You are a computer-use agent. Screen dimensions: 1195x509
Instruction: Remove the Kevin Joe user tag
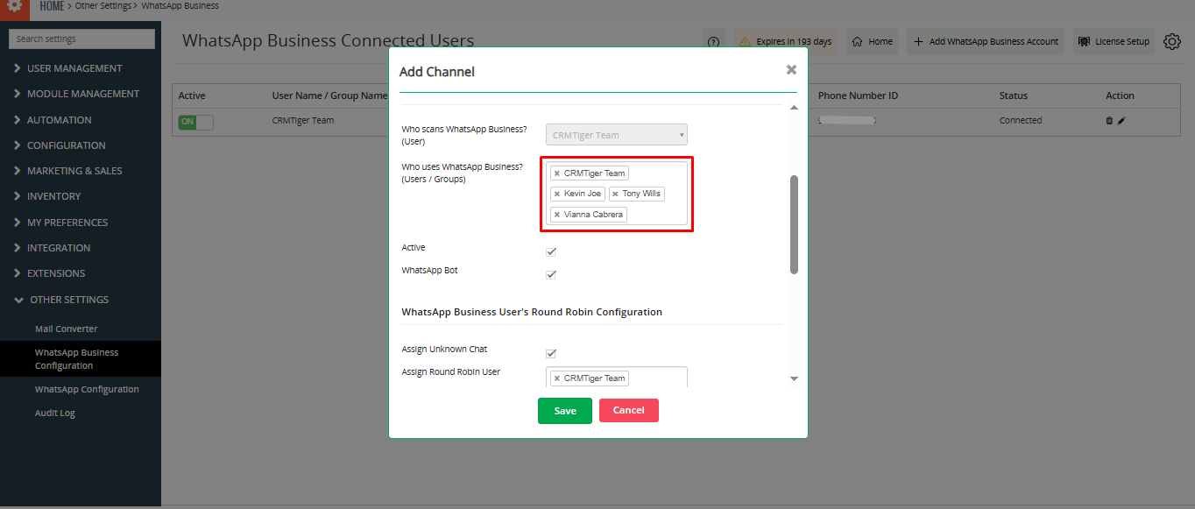[x=556, y=194]
